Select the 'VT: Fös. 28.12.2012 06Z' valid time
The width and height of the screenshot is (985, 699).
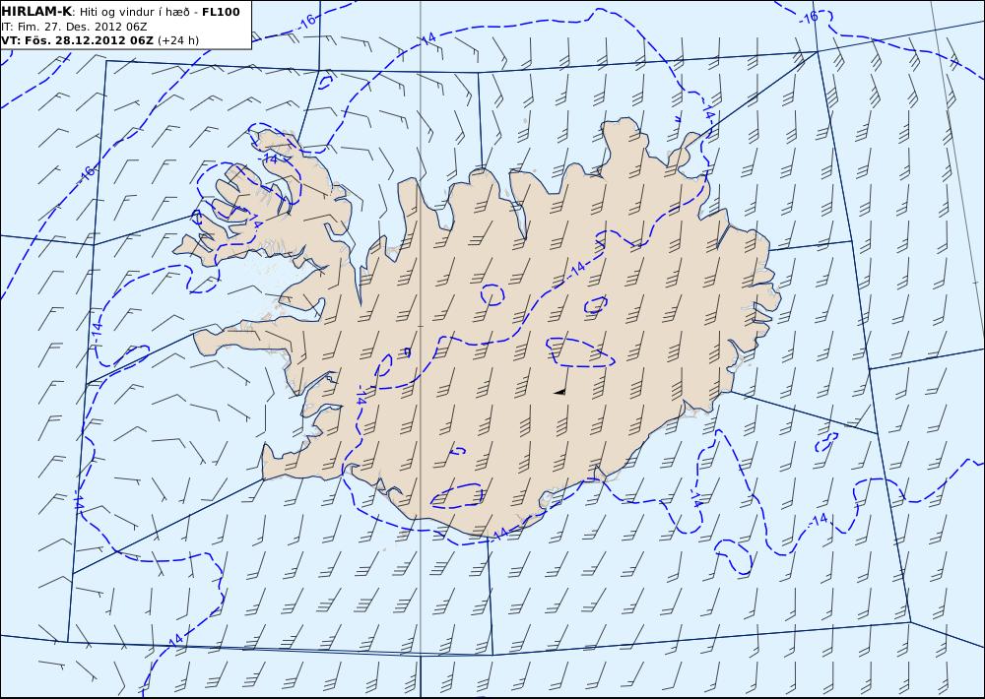(77, 40)
